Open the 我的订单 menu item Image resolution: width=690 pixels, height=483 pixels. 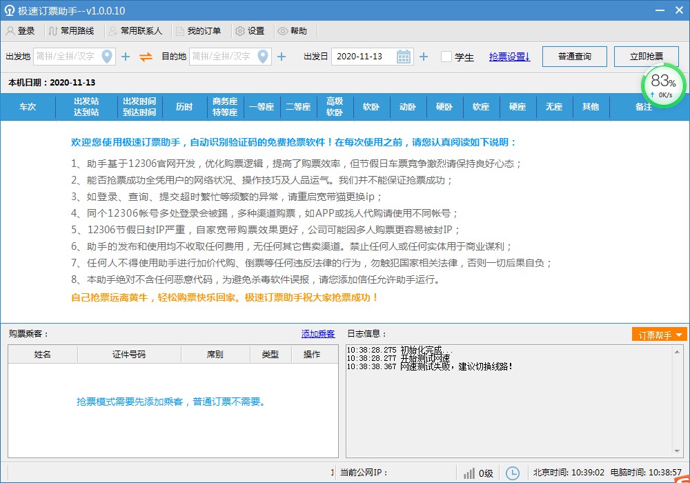click(x=199, y=31)
